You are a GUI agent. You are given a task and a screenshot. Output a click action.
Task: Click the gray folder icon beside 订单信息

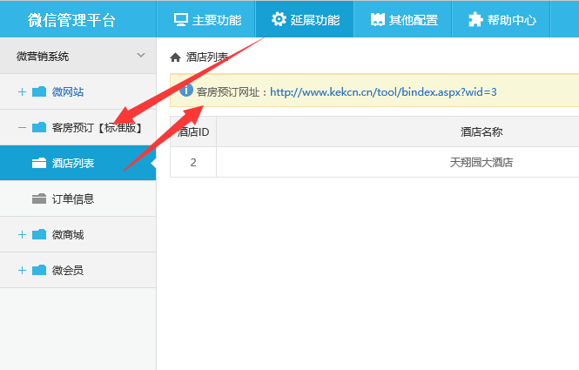click(x=39, y=198)
